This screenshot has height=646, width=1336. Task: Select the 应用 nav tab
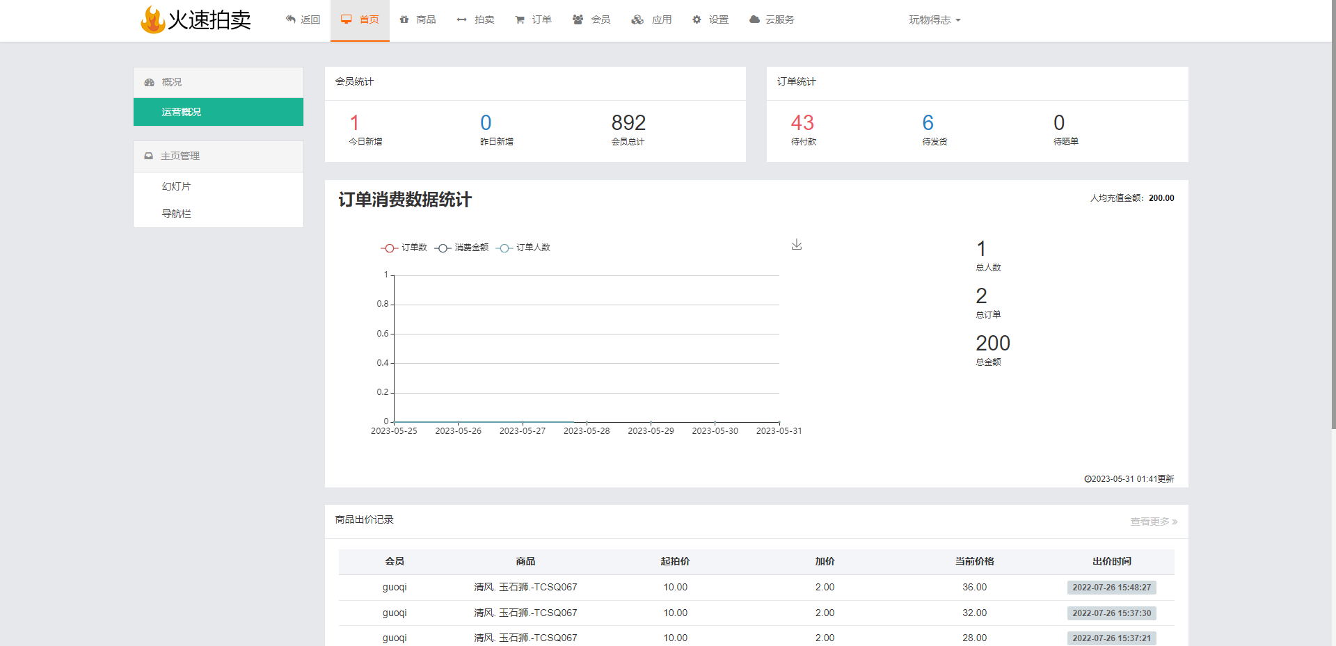coord(651,19)
